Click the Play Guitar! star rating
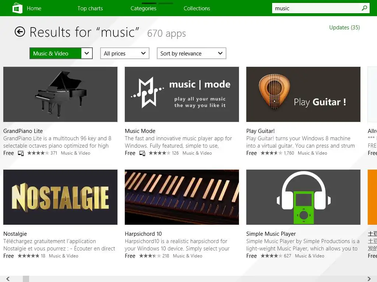377x282 pixels. click(271, 153)
